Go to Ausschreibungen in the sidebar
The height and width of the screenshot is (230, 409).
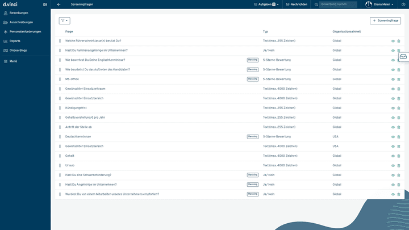coord(22,22)
